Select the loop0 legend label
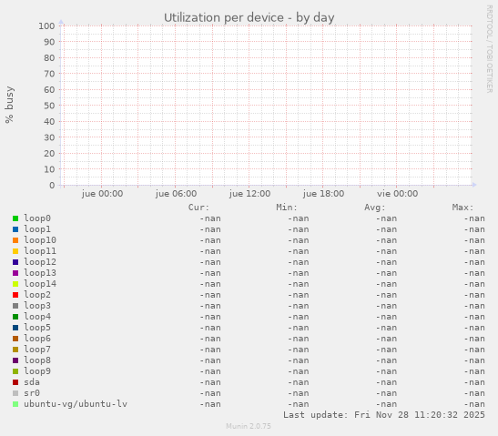The image size is (498, 436). tap(37, 218)
